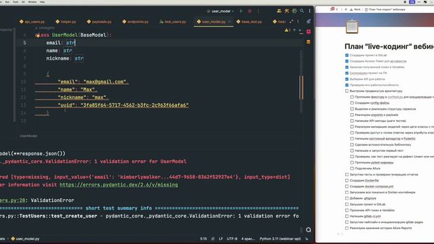Open more actions dots next to Stop
The height and width of the screenshot is (244, 434).
point(258,11)
